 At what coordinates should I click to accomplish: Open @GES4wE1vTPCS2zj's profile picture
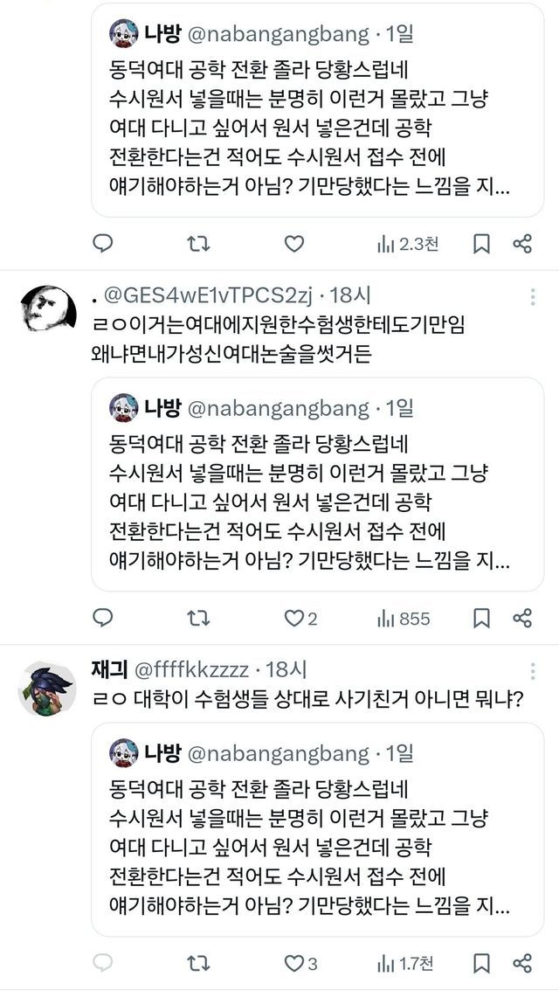43,308
